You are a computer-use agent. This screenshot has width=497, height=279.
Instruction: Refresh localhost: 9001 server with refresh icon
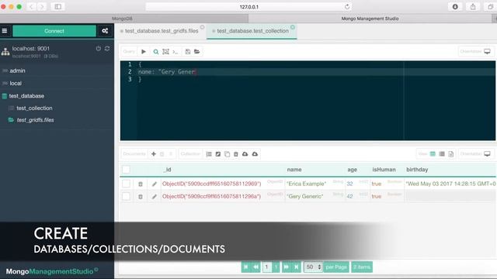[x=107, y=48]
